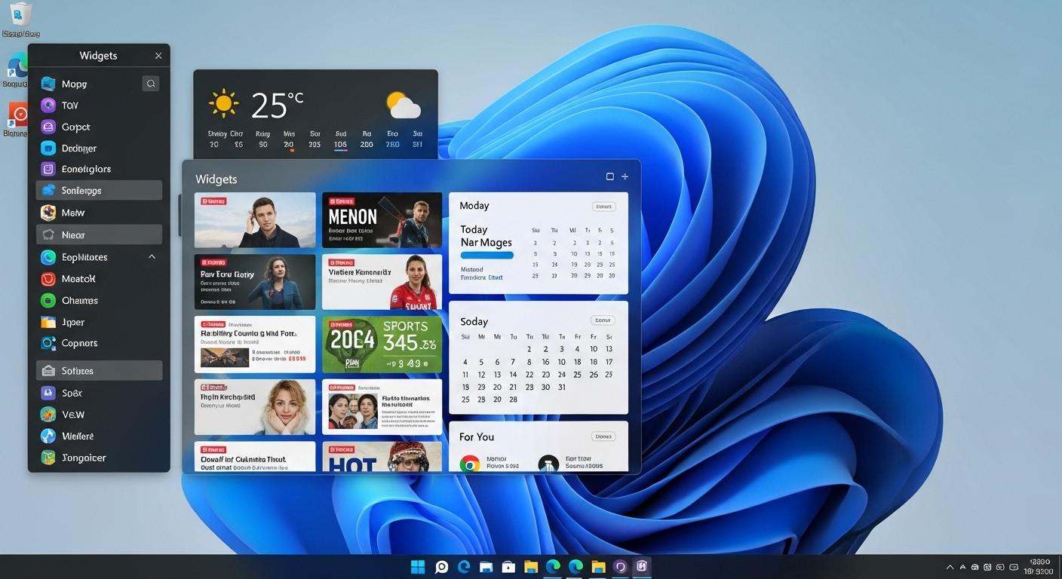Click the square layout icon in Widgets header
Viewport: 1062px width, 579px height.
tap(609, 176)
